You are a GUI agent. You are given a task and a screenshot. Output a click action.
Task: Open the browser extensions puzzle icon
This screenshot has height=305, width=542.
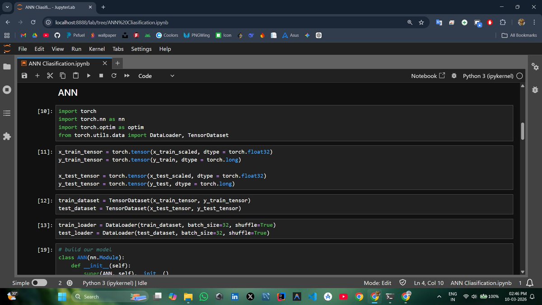502,22
